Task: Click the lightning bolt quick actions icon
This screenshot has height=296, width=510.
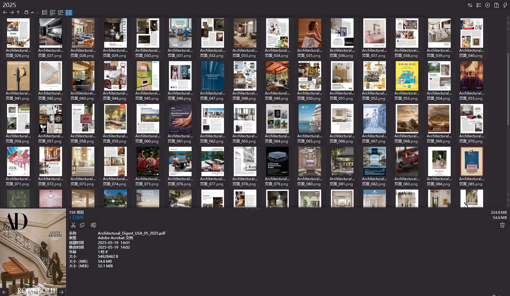Action: point(505,5)
